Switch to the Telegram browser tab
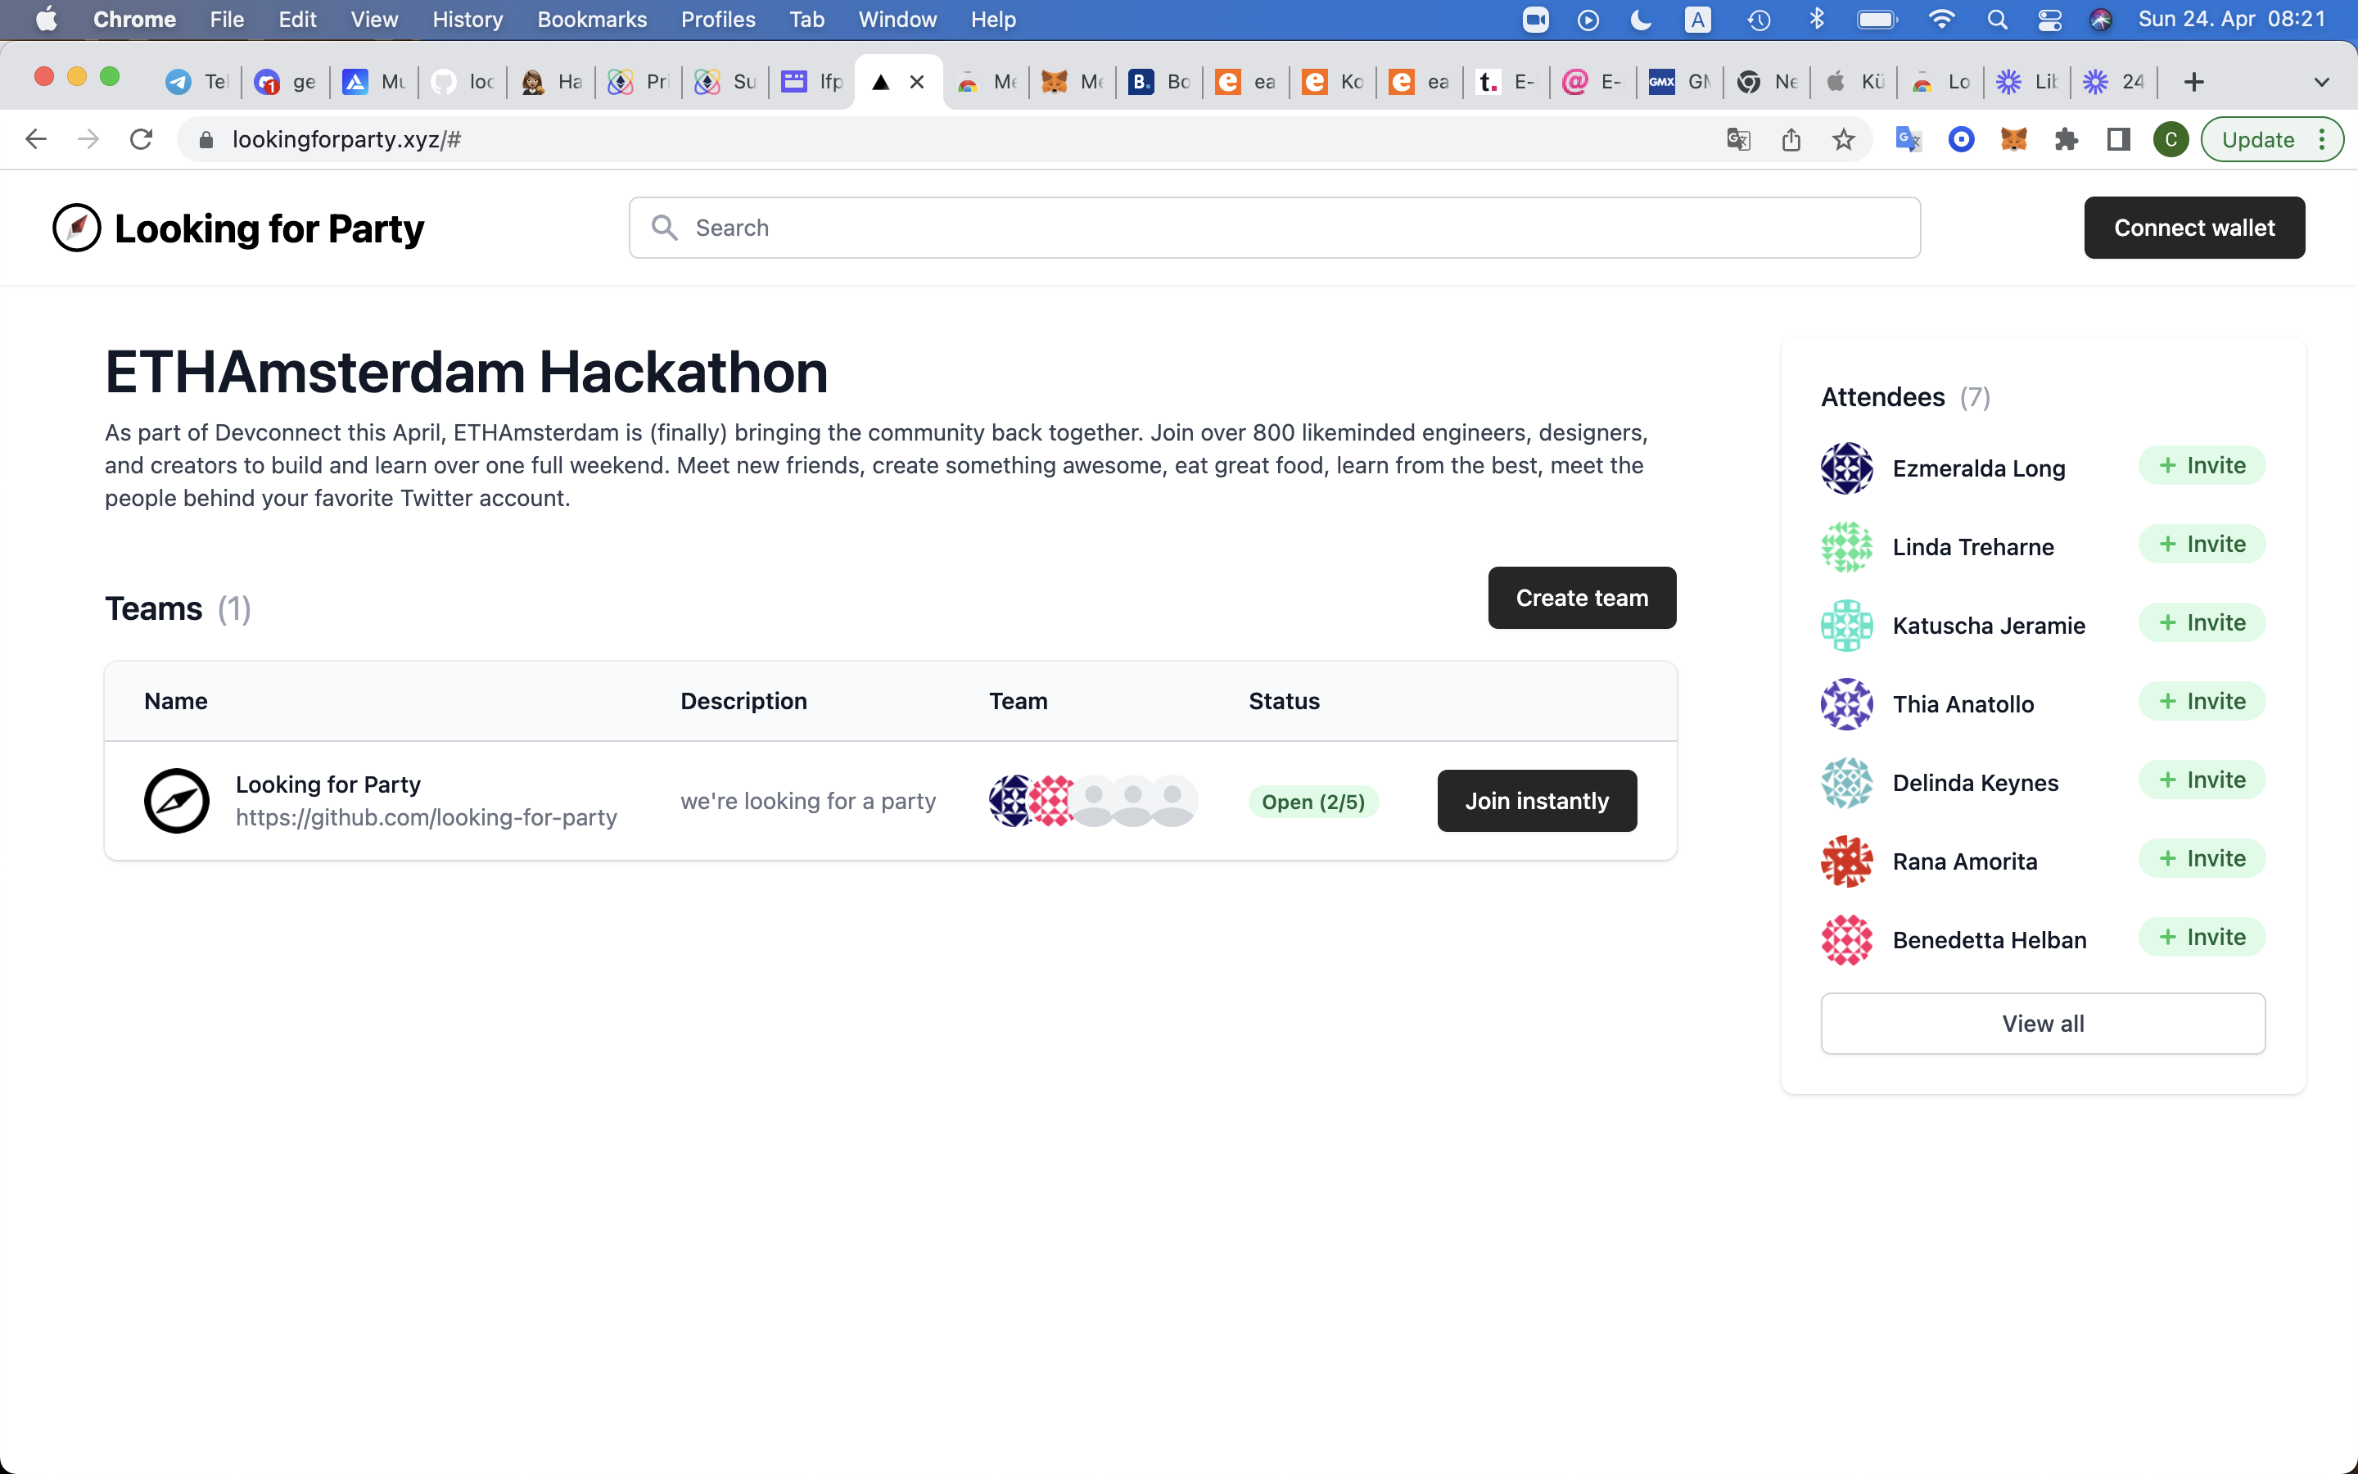The height and width of the screenshot is (1474, 2358). (x=196, y=82)
